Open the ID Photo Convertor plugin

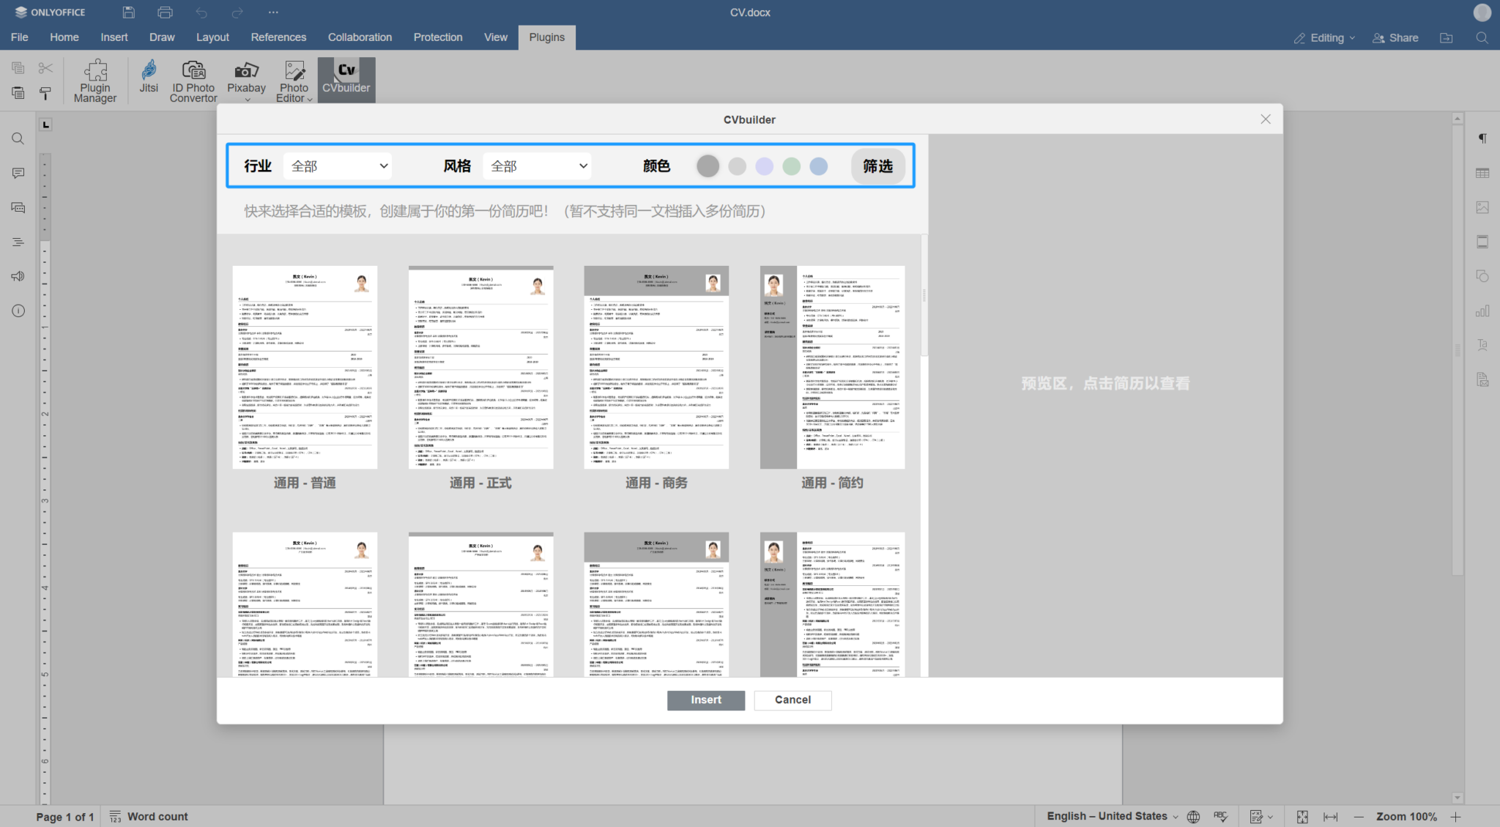[193, 79]
